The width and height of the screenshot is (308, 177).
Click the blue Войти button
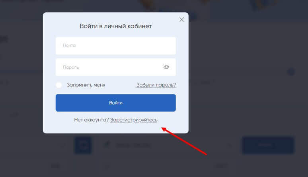coord(116,103)
